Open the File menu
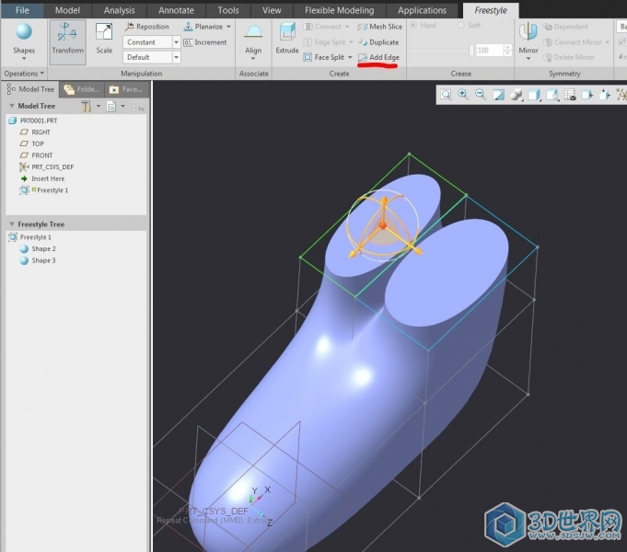Viewport: 627px width, 552px height. 22,10
